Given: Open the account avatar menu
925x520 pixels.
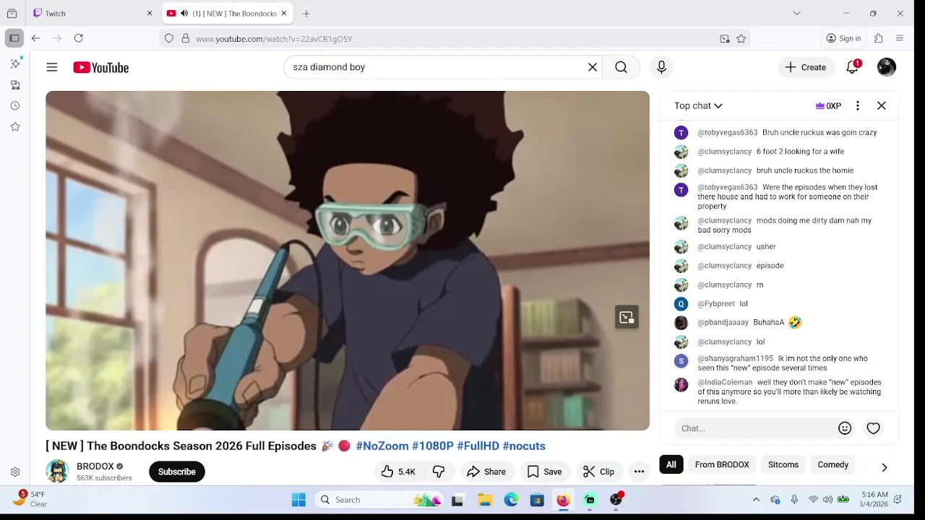Looking at the screenshot, I should point(887,67).
